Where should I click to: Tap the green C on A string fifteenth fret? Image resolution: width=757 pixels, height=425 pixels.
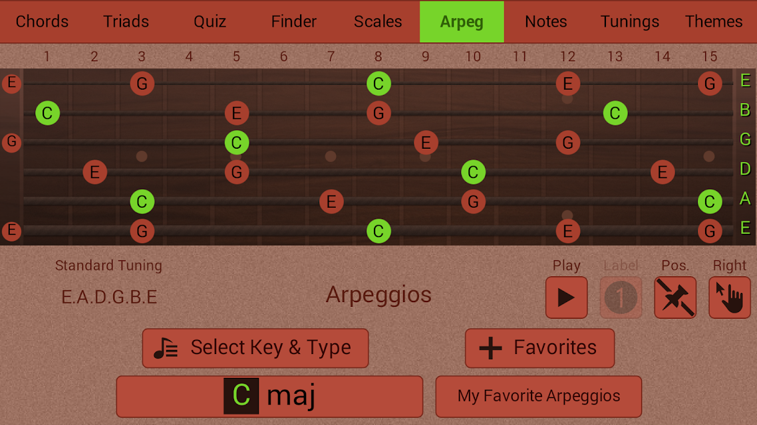[x=710, y=201]
